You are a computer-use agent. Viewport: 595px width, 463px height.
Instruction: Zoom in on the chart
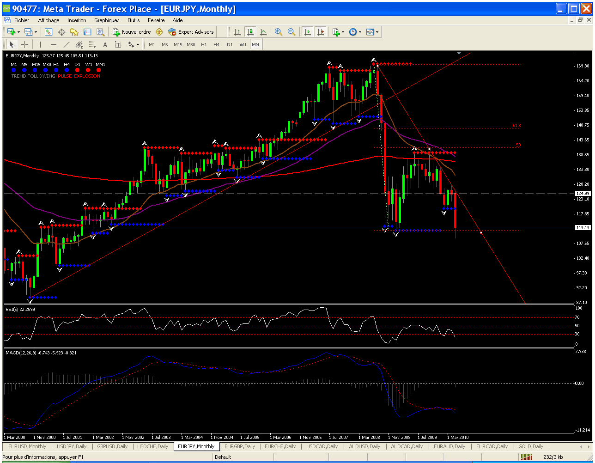(x=278, y=32)
